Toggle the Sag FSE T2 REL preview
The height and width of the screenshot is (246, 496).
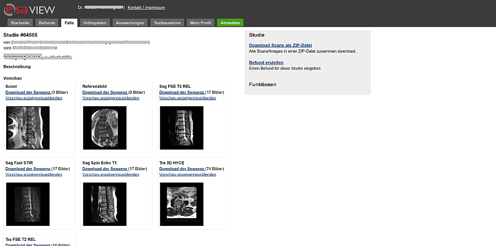click(x=188, y=97)
